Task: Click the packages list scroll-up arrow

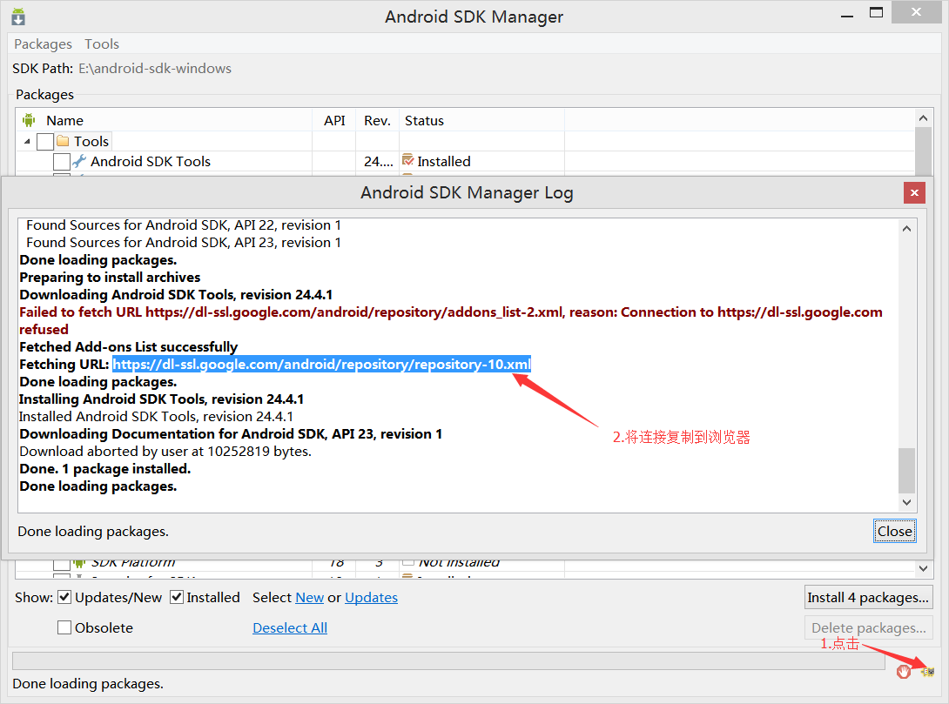Action: (923, 118)
